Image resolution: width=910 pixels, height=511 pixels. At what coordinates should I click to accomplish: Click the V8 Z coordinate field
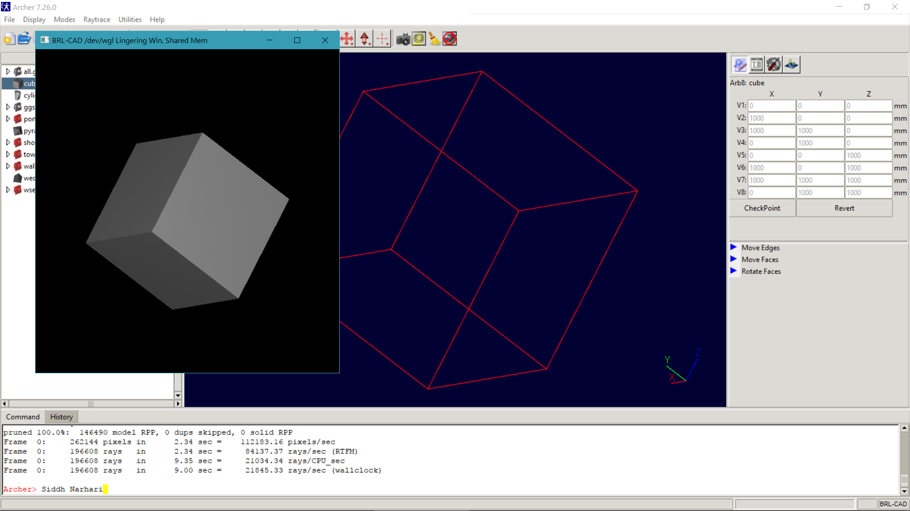868,193
